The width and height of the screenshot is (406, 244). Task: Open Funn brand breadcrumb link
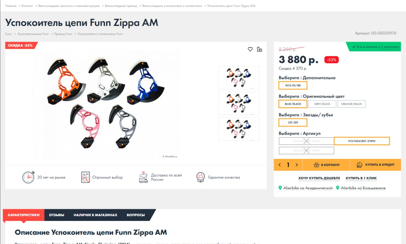(8, 34)
